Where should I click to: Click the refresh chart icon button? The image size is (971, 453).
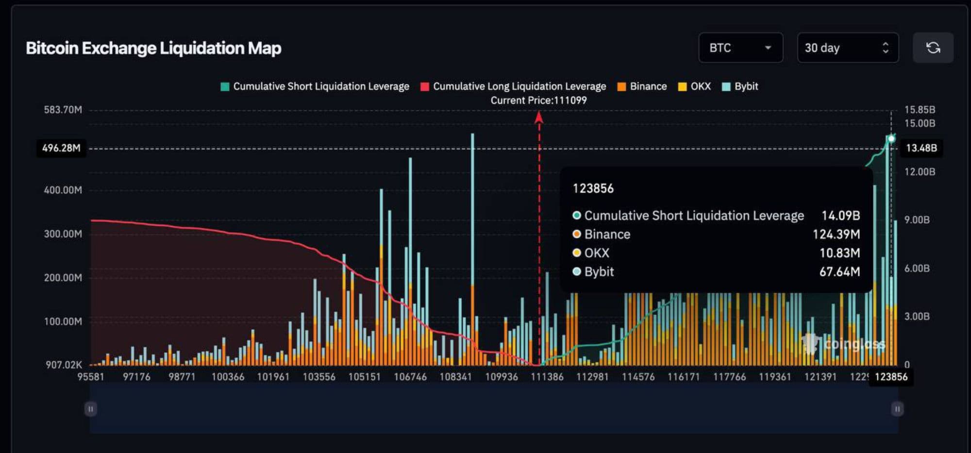933,48
